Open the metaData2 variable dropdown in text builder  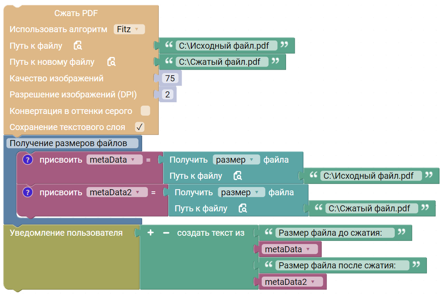[293, 282]
